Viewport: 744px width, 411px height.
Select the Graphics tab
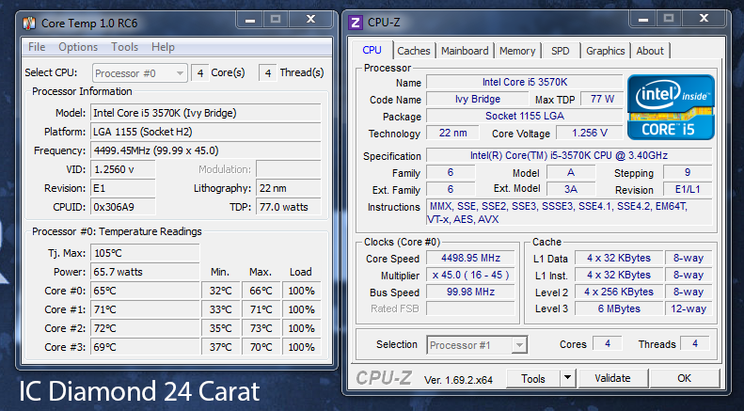point(605,51)
